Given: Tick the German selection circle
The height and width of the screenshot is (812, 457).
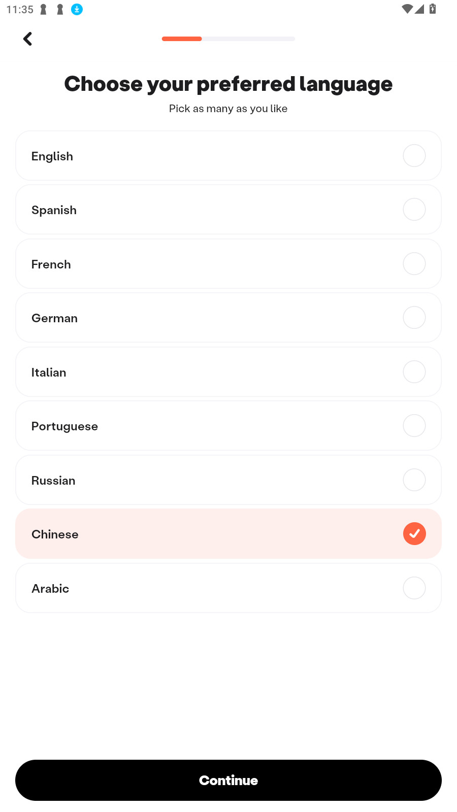Looking at the screenshot, I should pyautogui.click(x=414, y=318).
